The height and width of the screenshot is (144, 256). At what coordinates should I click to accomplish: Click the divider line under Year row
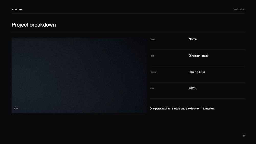pos(197,99)
